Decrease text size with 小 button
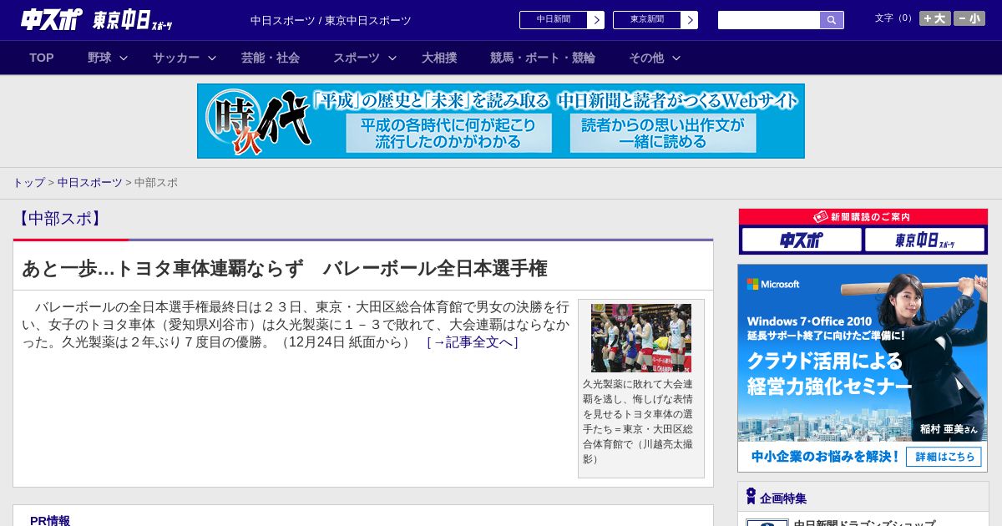The height and width of the screenshot is (526, 1002). click(x=969, y=18)
